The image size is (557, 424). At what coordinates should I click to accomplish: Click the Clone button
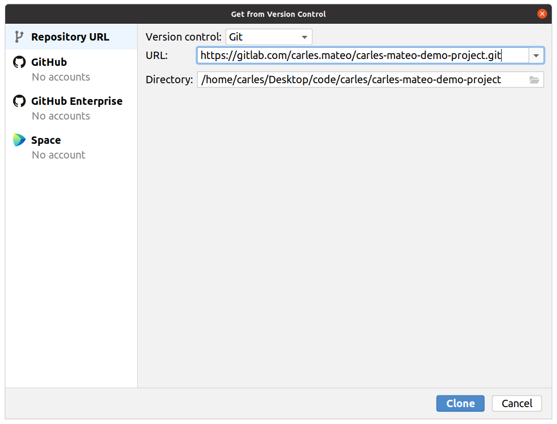460,403
